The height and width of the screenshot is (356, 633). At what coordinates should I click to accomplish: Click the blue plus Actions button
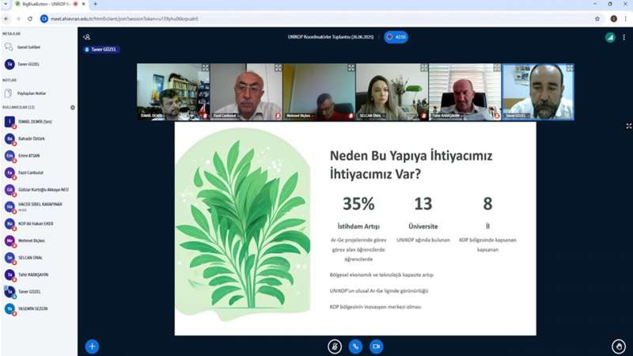pos(92,346)
